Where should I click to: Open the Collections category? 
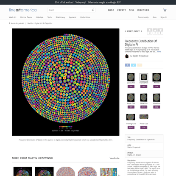[85, 17]
